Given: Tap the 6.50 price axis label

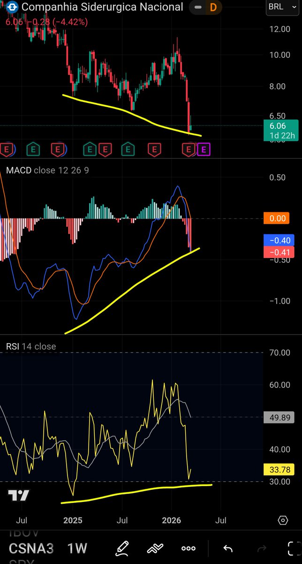Looking at the screenshot, I should (278, 116).
